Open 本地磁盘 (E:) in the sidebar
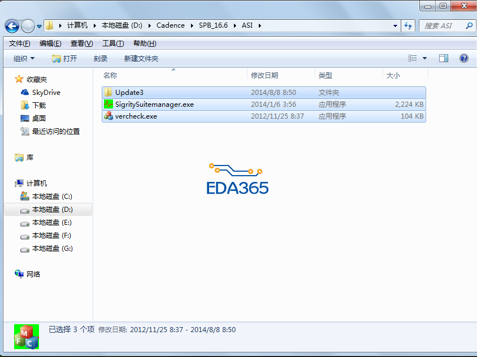Viewport: 477px width, 357px height. pyautogui.click(x=52, y=223)
